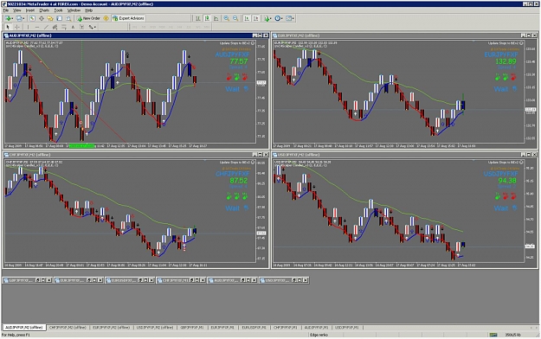
Task: Open the Indicators list icon
Action: pos(267,18)
